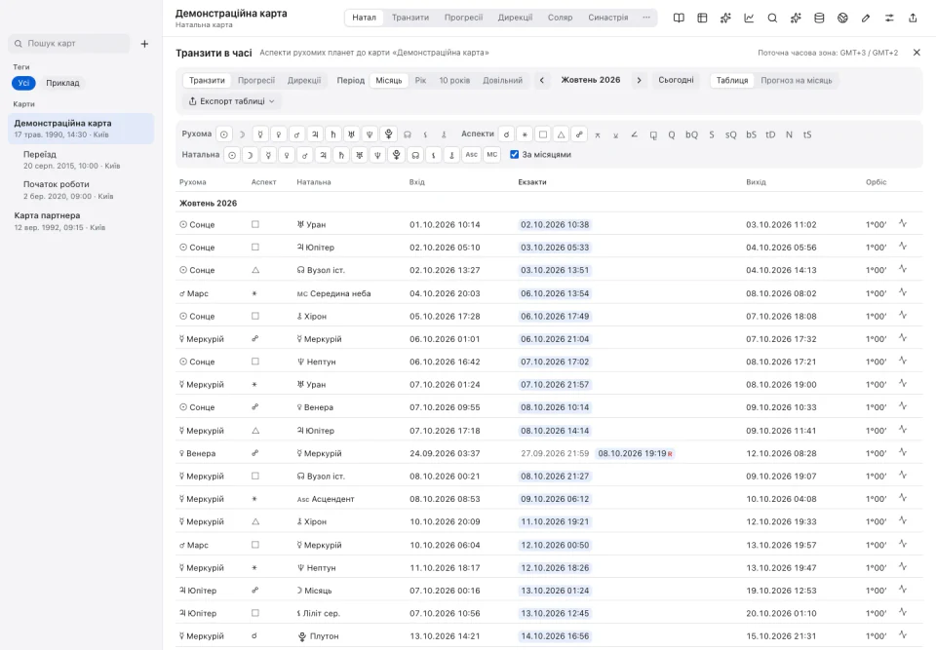
Task: Go to next month with right chevron
Action: click(639, 80)
